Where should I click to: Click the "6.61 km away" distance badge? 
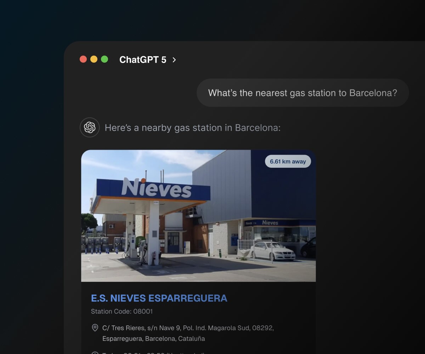click(288, 161)
